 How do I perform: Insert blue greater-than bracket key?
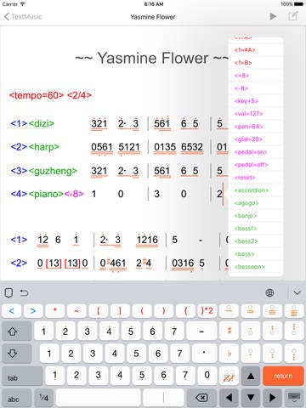point(33,311)
